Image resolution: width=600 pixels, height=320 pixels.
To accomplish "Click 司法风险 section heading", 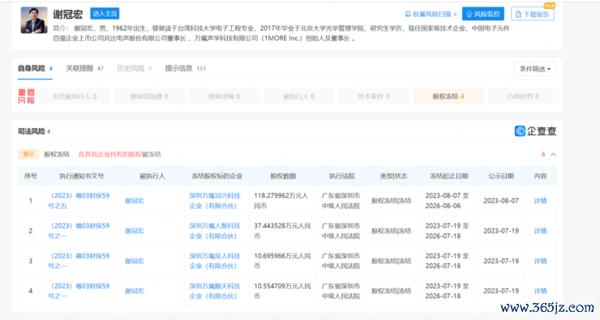I will 32,131.
